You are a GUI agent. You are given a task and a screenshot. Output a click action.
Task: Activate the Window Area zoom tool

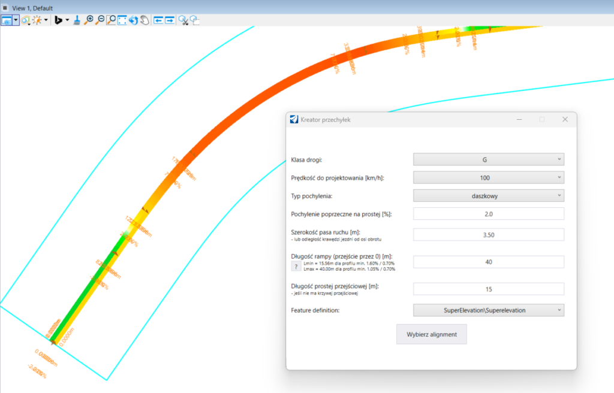pos(111,20)
